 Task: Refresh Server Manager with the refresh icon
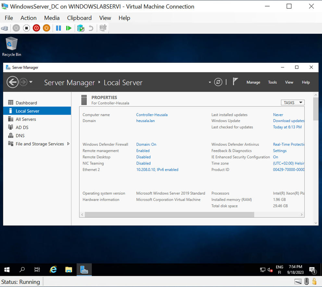pyautogui.click(x=218, y=82)
